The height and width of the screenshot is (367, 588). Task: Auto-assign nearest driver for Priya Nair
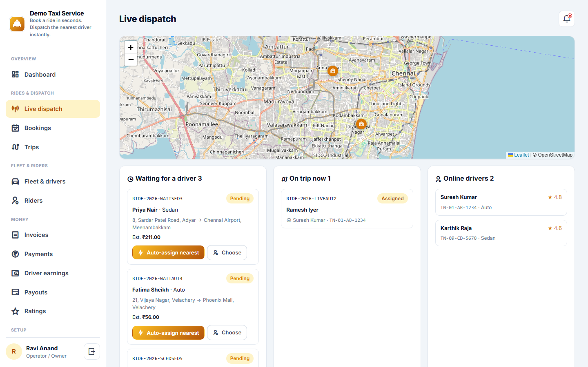[x=168, y=252]
